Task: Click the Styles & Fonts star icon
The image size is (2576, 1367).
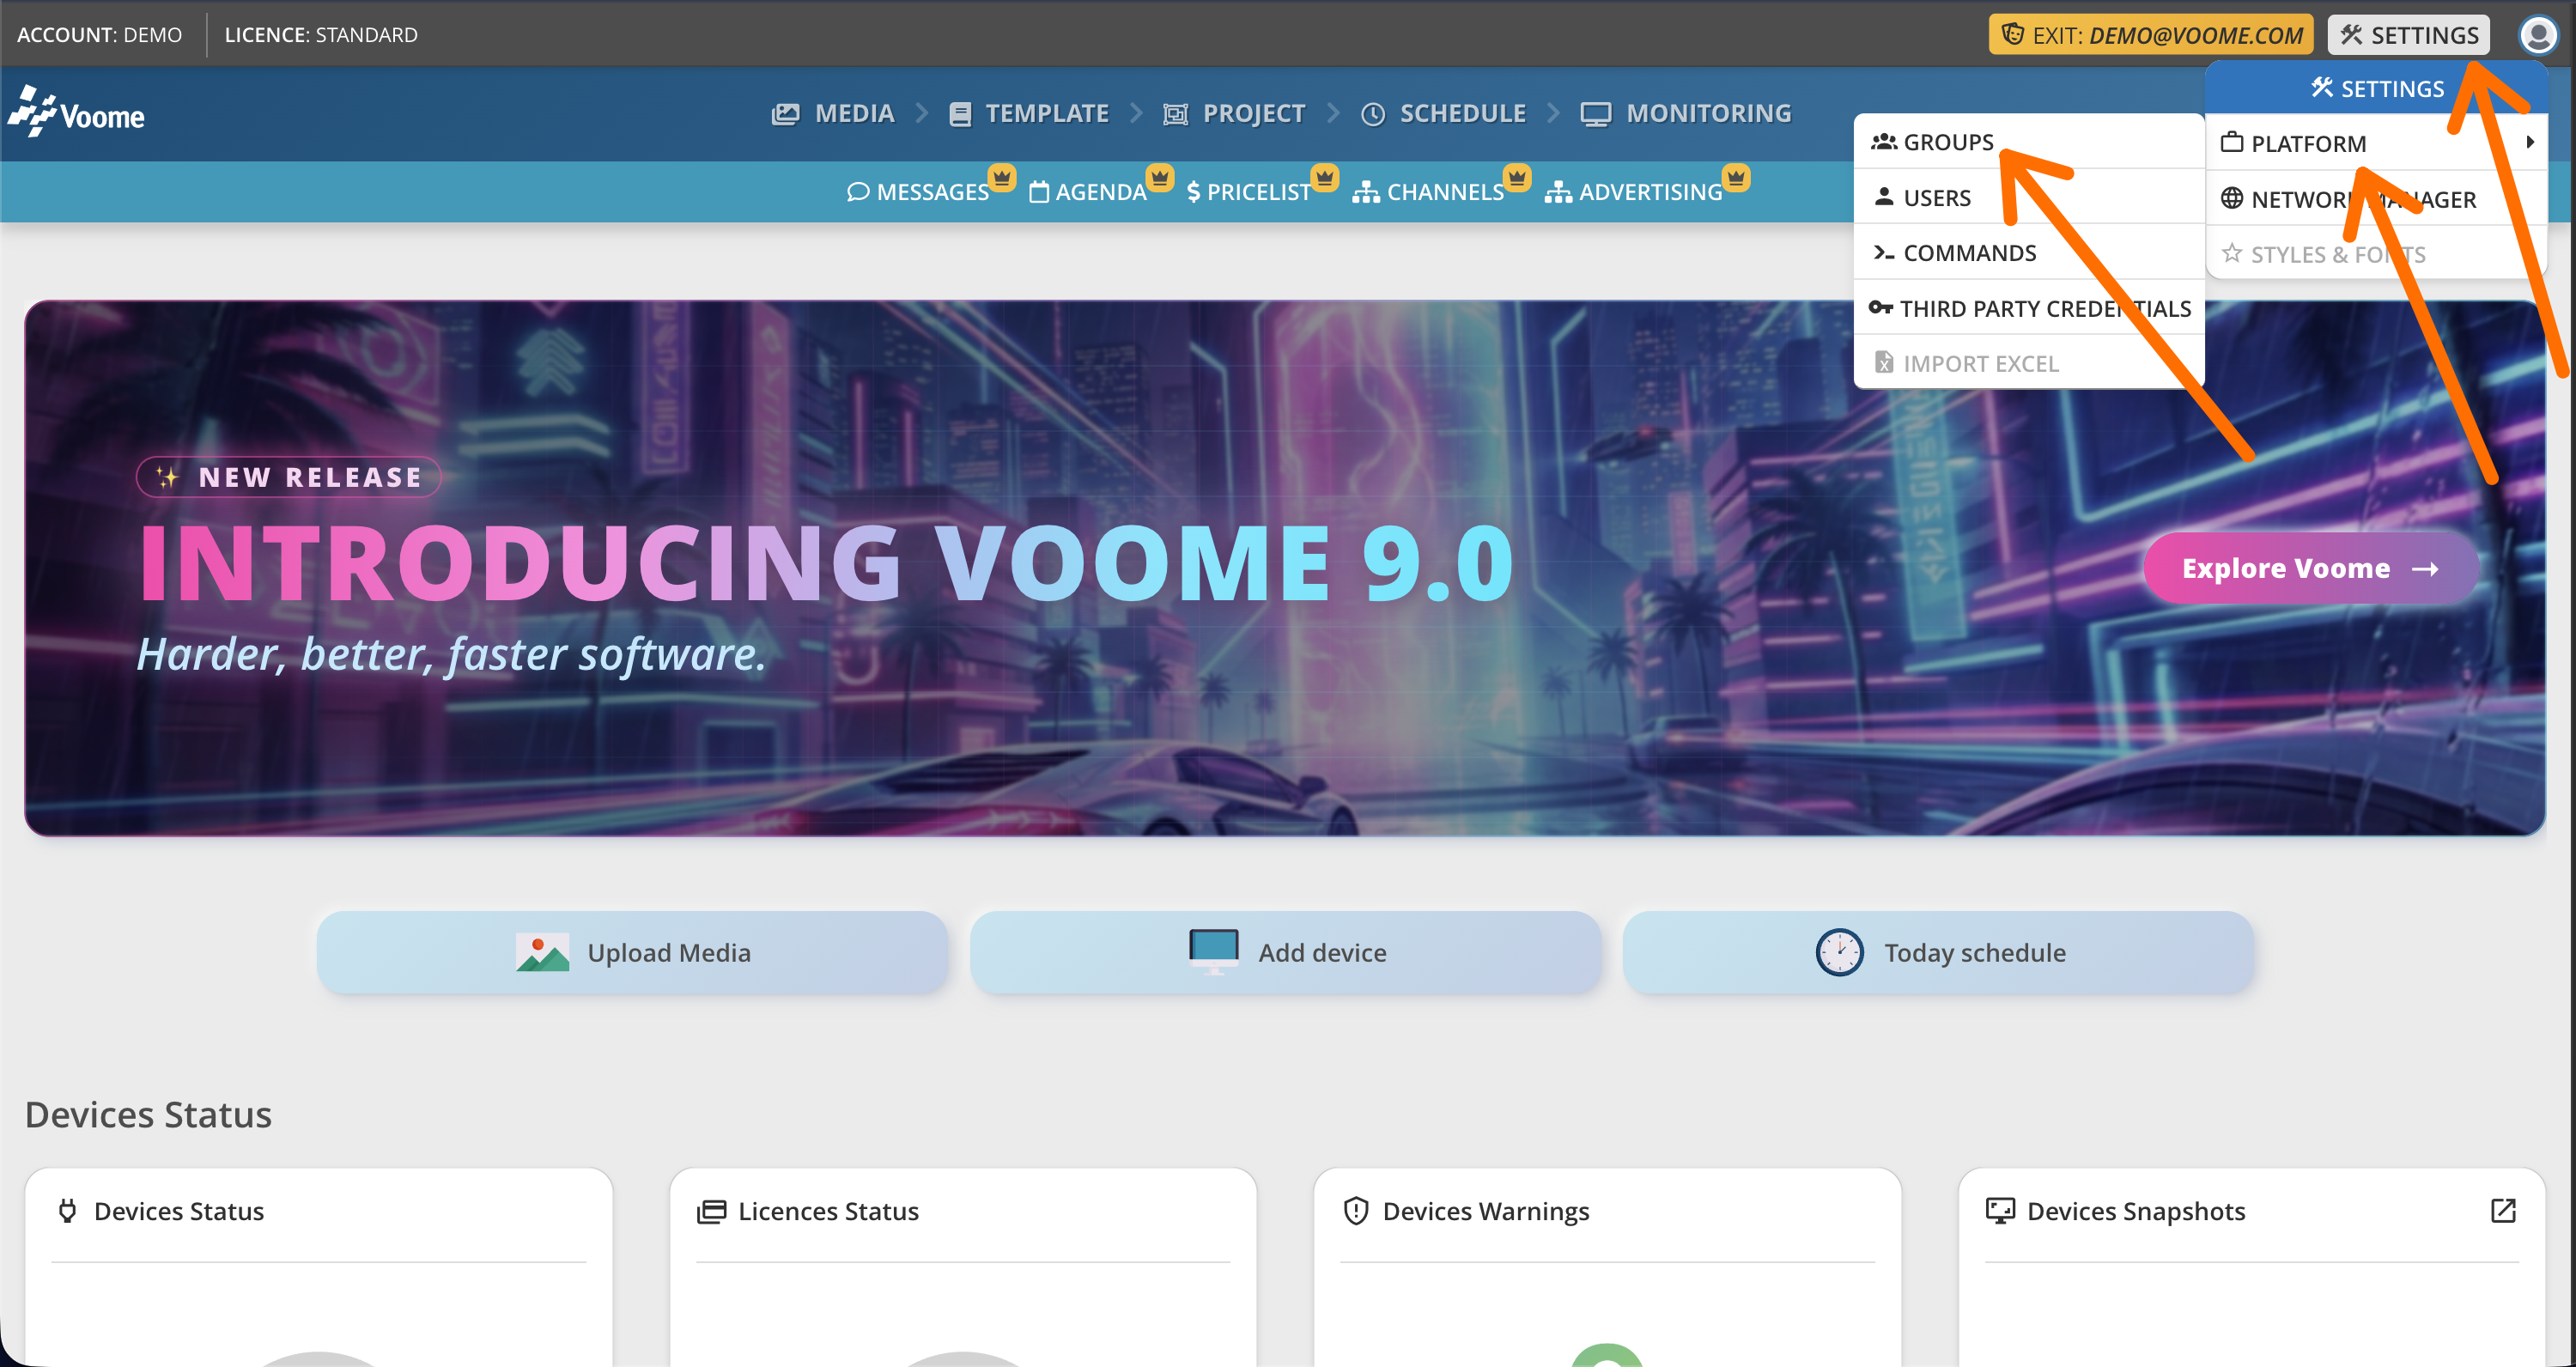Action: click(x=2232, y=253)
